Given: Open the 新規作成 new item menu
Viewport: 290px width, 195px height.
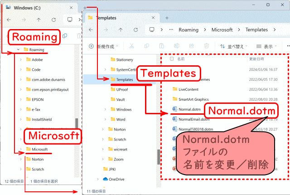Looking at the screenshot, I should point(103,46).
